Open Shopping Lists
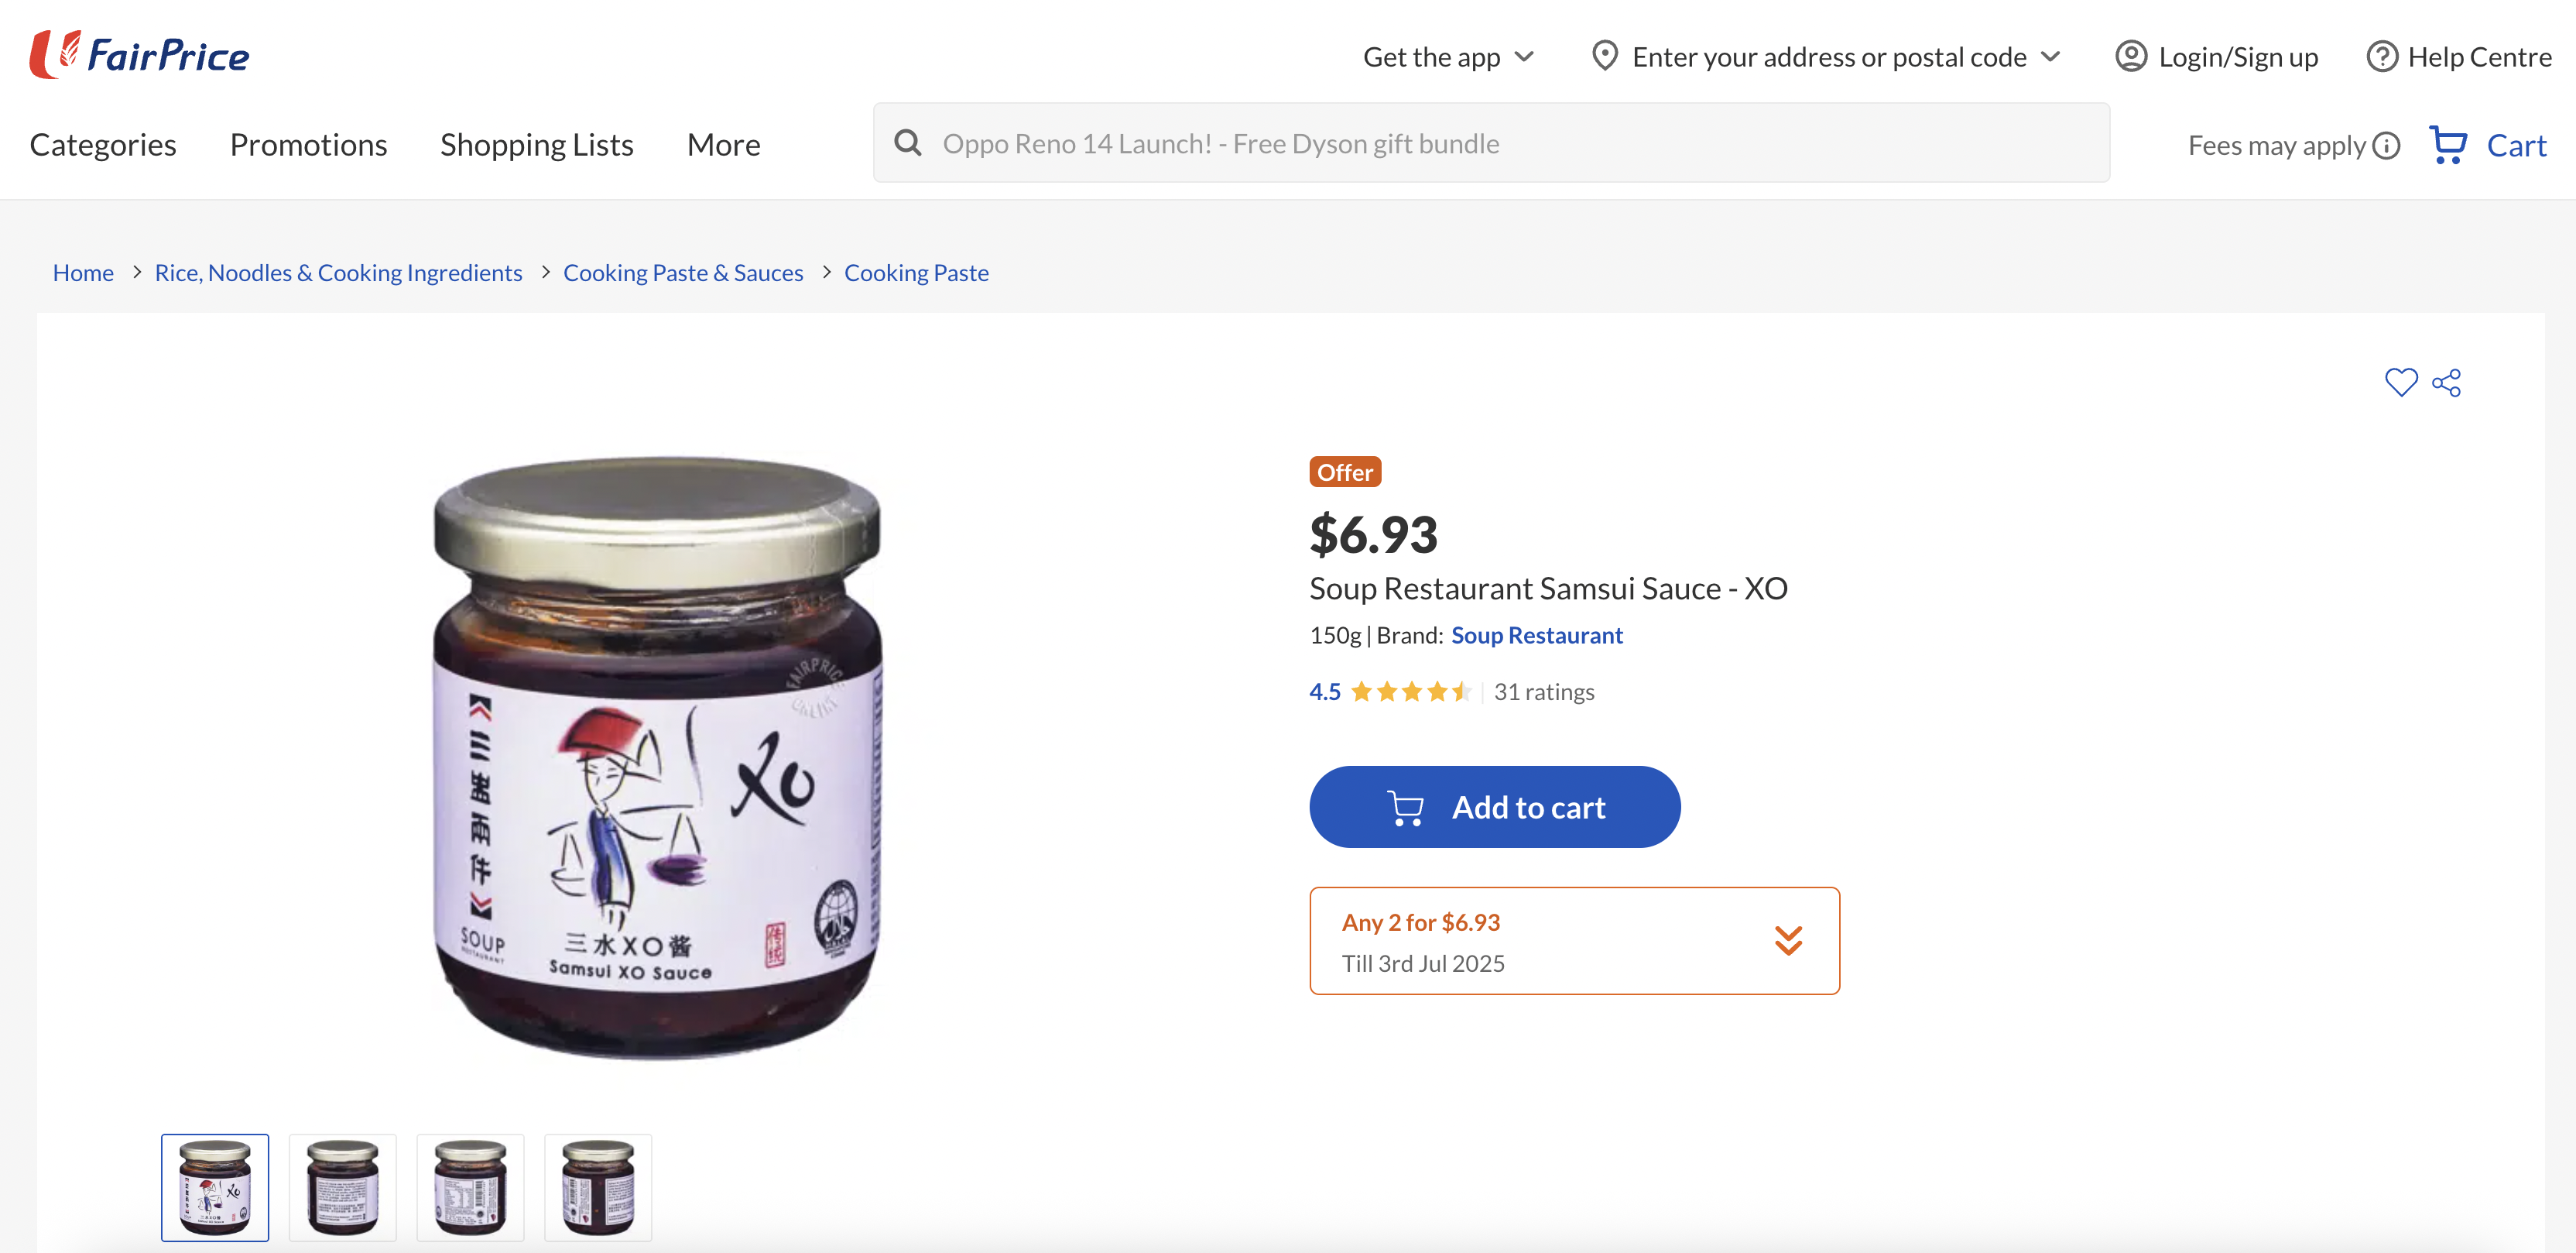 [x=536, y=145]
